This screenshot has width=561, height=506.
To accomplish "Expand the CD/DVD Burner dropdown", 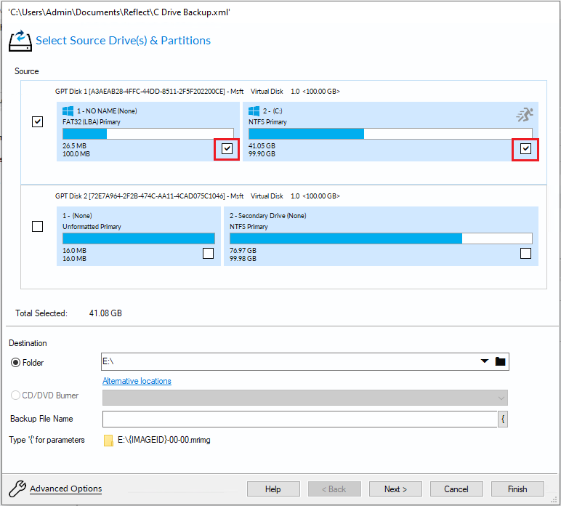I will [501, 397].
